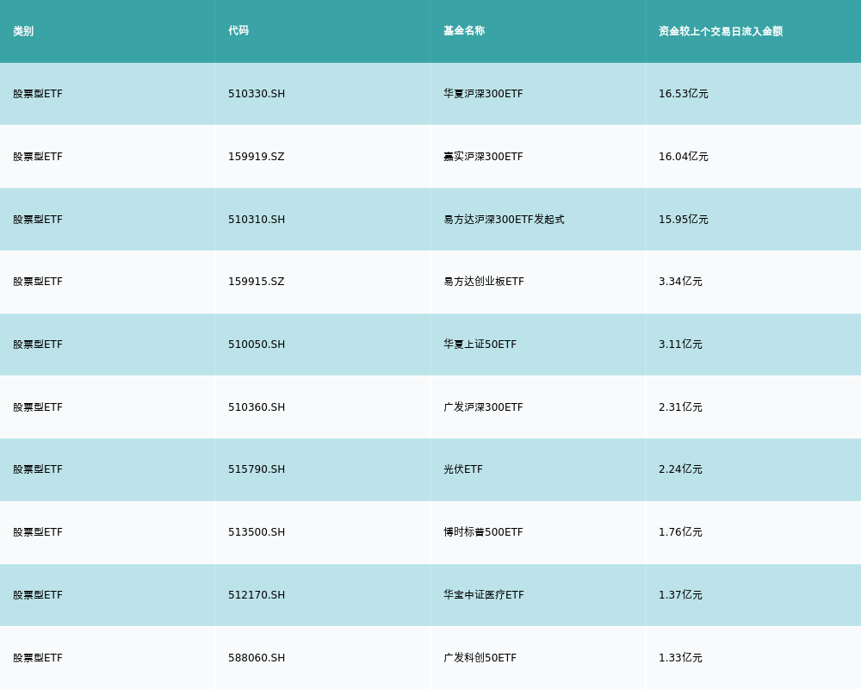This screenshot has height=689, width=861.
Task: Select fund name 光伏ETF
Action: 463,469
